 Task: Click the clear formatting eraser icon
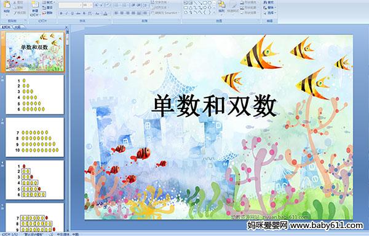tap(108, 5)
